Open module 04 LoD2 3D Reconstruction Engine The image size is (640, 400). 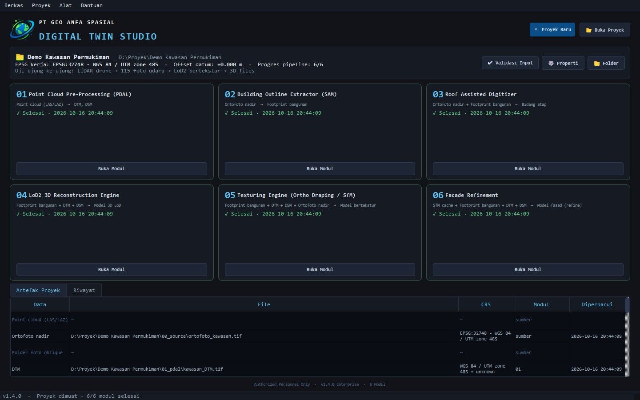(x=112, y=269)
